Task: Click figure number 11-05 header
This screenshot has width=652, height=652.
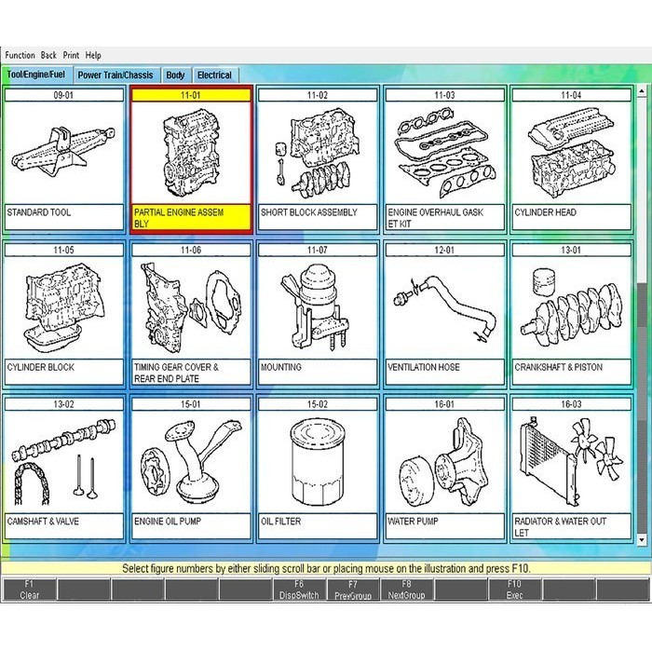Action: [x=63, y=250]
